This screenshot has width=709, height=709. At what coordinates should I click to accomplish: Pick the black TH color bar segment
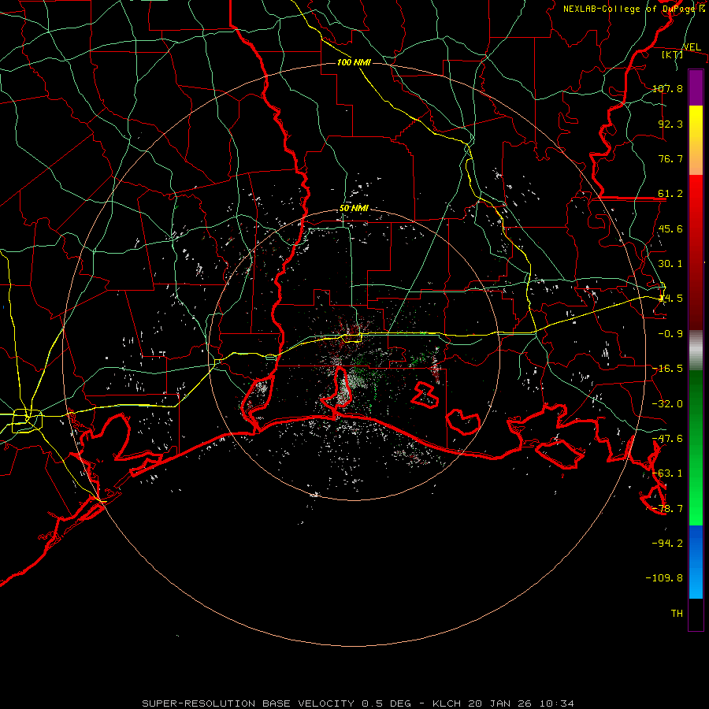pyautogui.click(x=696, y=614)
